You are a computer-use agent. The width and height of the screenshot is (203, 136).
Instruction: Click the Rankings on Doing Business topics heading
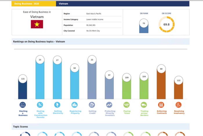click(x=39, y=42)
